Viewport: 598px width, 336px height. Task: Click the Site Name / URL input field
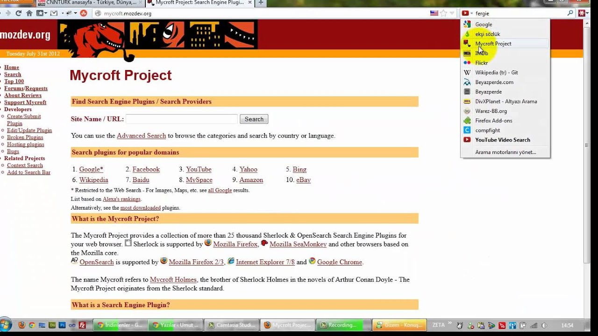(x=182, y=119)
